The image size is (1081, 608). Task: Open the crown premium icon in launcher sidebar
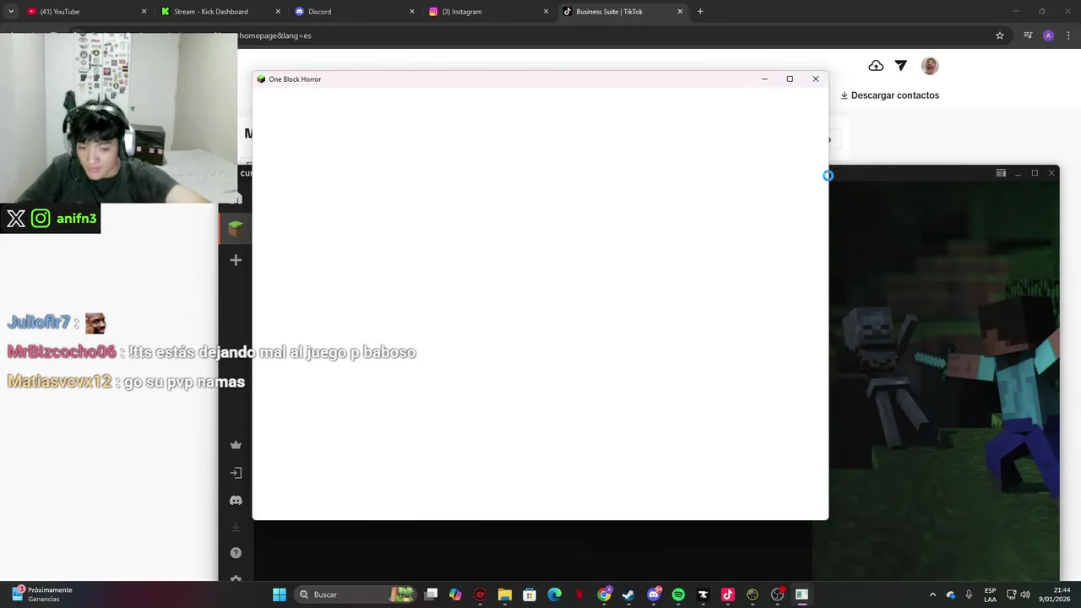[236, 445]
